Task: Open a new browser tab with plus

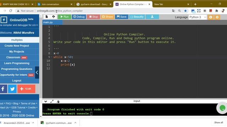Action: (195, 4)
